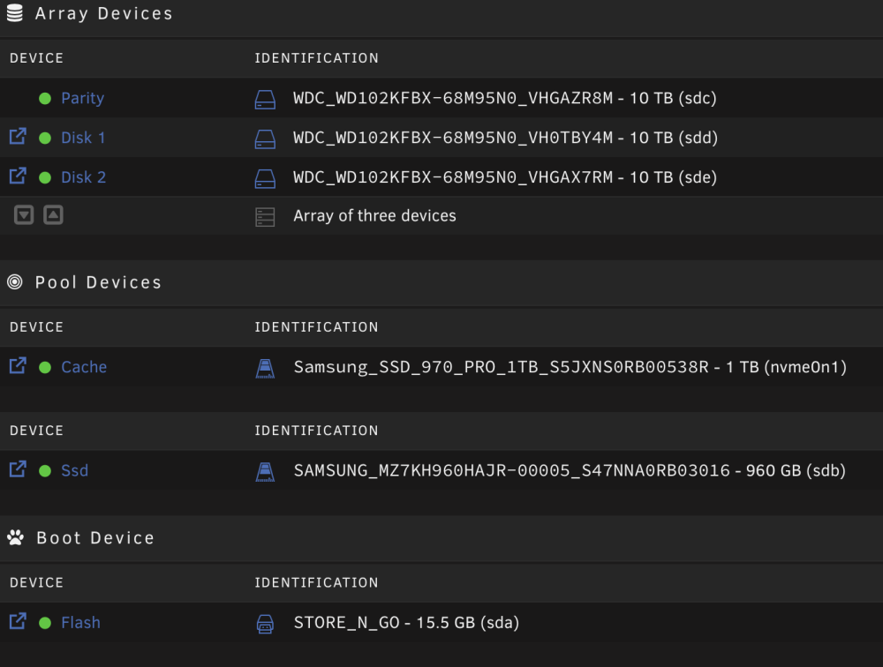883x667 pixels.
Task: Select the SAMSUNG MZ7KH960HAJR identification text
Action: click(570, 470)
